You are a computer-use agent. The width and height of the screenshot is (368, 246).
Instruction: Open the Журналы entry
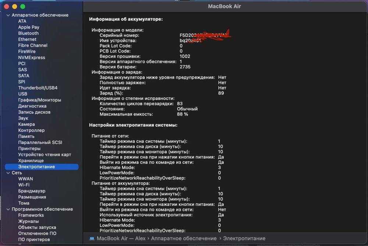pyautogui.click(x=28, y=221)
